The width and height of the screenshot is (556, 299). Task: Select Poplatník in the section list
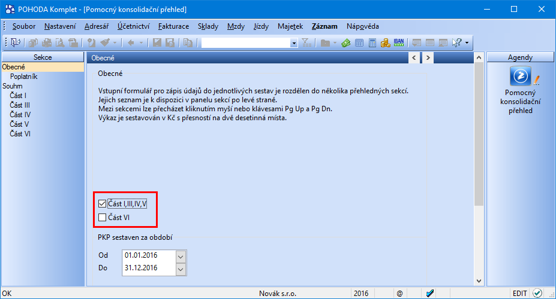23,77
